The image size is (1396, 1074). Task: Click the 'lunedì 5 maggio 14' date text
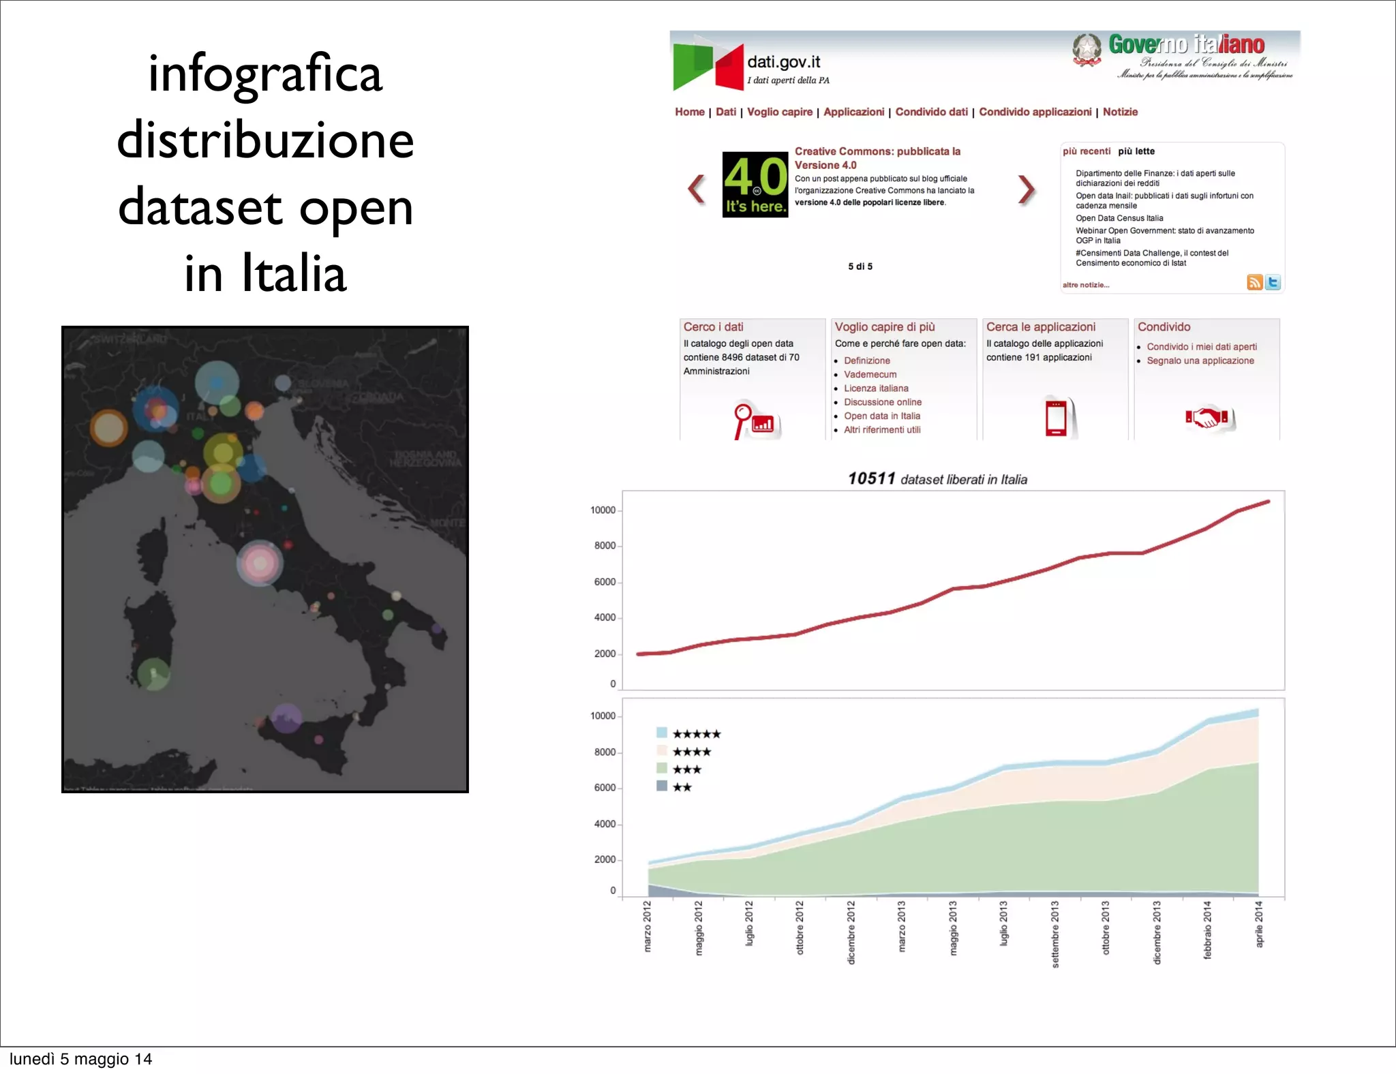(80, 1059)
